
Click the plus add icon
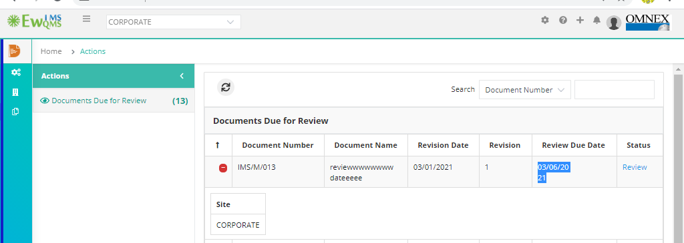tap(580, 20)
